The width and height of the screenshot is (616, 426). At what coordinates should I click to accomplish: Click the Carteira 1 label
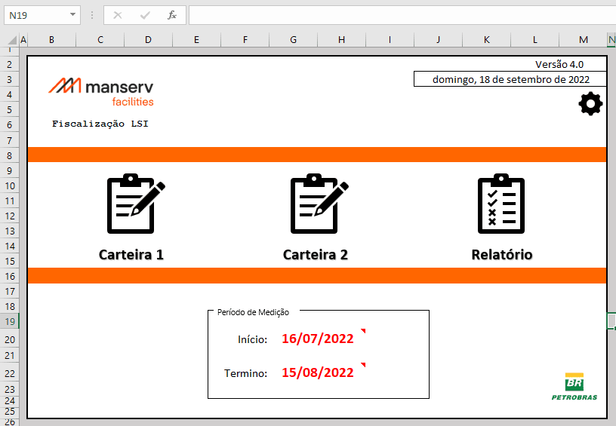pos(131,255)
